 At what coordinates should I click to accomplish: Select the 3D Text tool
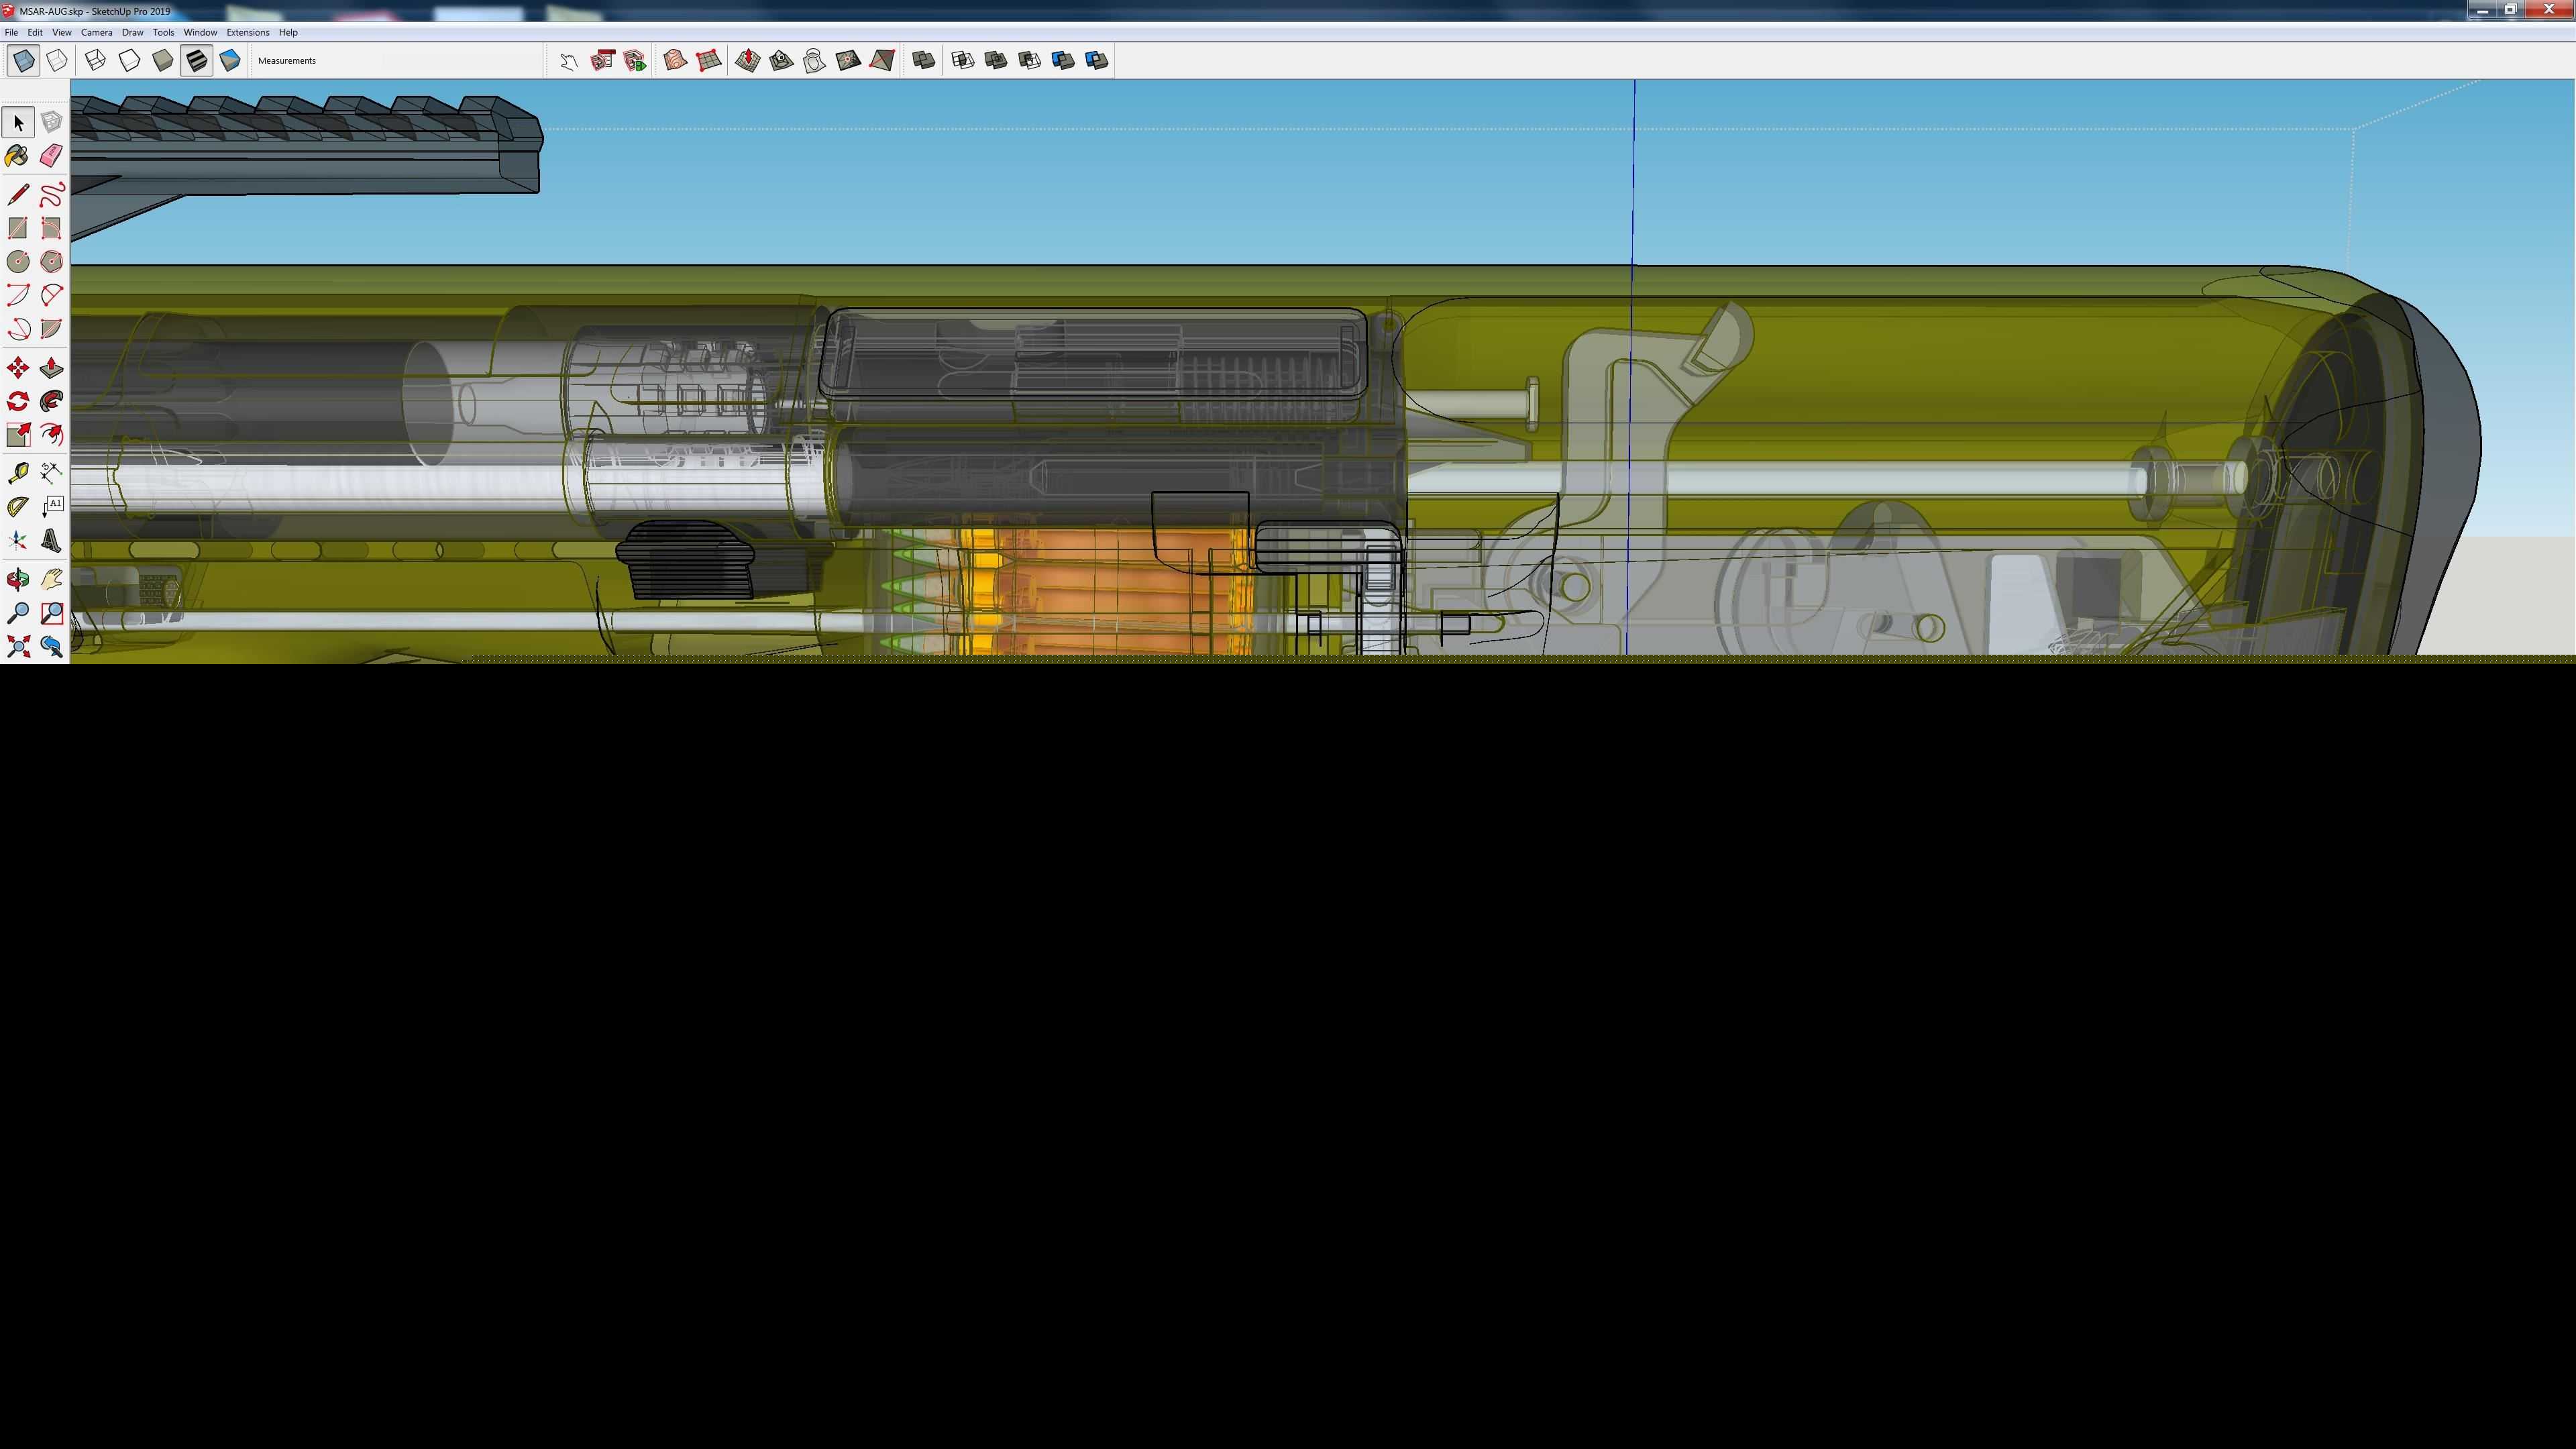52,541
